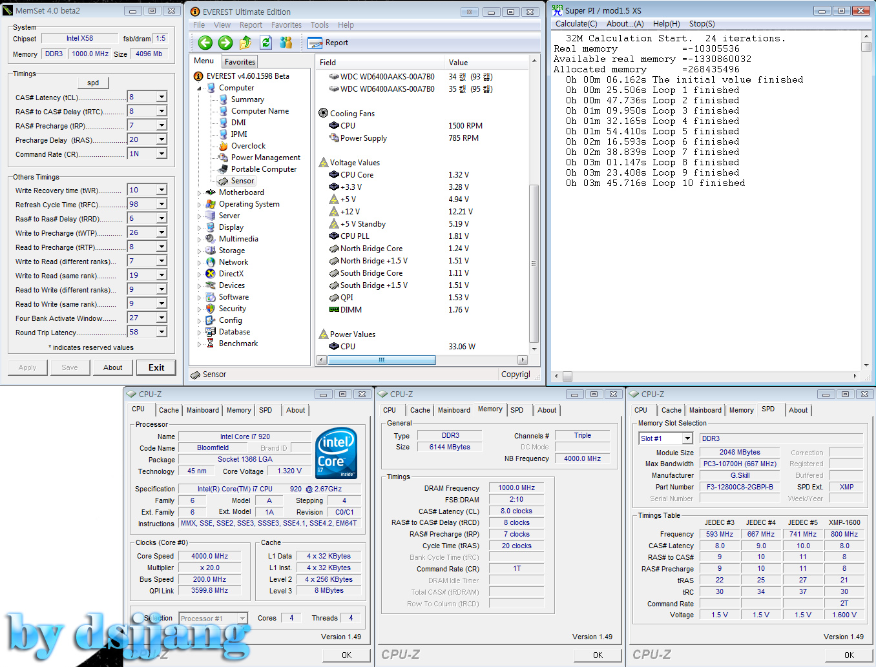Image resolution: width=876 pixels, height=667 pixels.
Task: Click Super PI vertical scrollbar thumb
Action: (866, 47)
